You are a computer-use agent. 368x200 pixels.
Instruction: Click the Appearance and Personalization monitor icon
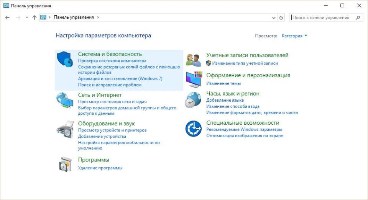coord(193,79)
